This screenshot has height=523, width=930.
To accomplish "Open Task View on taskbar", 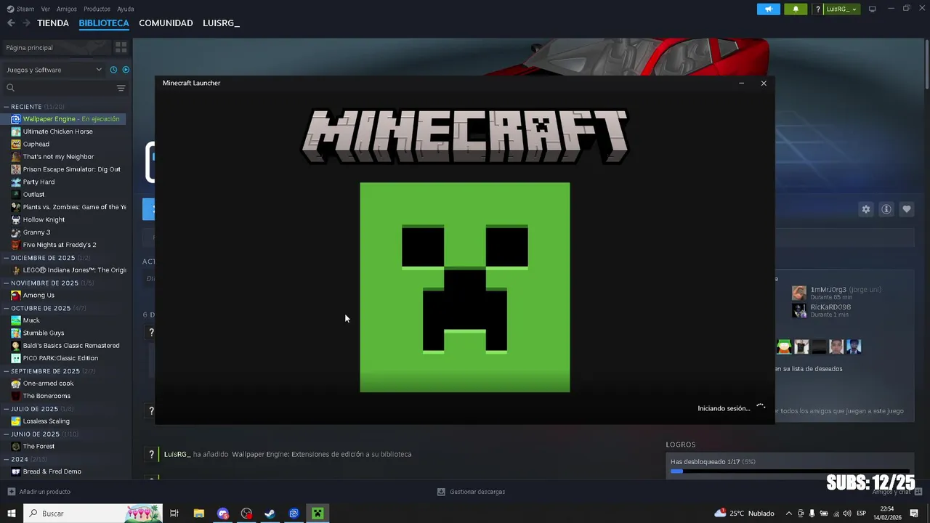I will pos(174,514).
